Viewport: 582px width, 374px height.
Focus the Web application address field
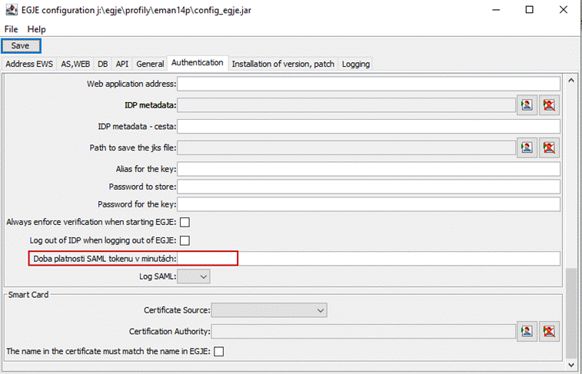(x=368, y=84)
